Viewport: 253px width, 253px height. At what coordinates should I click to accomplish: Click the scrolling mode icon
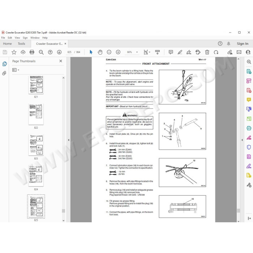click(157, 52)
